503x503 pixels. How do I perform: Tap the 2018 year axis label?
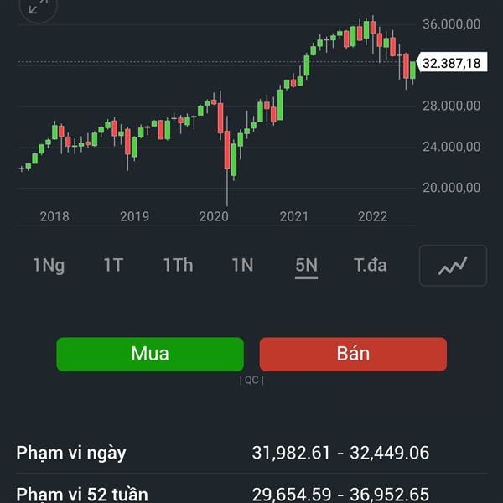[54, 216]
